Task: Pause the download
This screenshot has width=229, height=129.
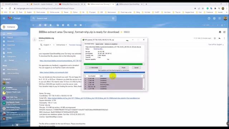Action: coord(123,68)
